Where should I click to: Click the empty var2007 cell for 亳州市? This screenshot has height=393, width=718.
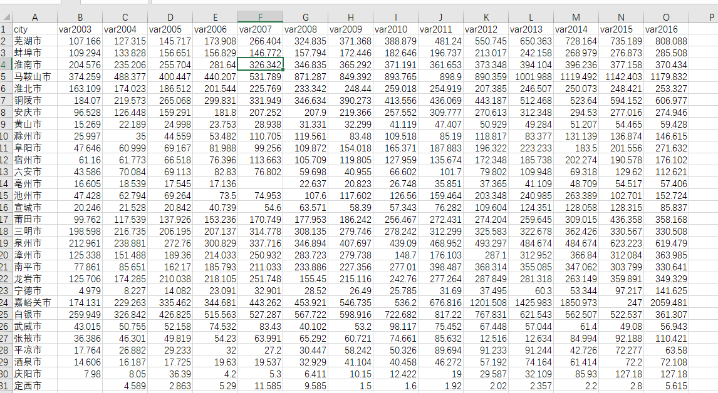click(x=260, y=183)
